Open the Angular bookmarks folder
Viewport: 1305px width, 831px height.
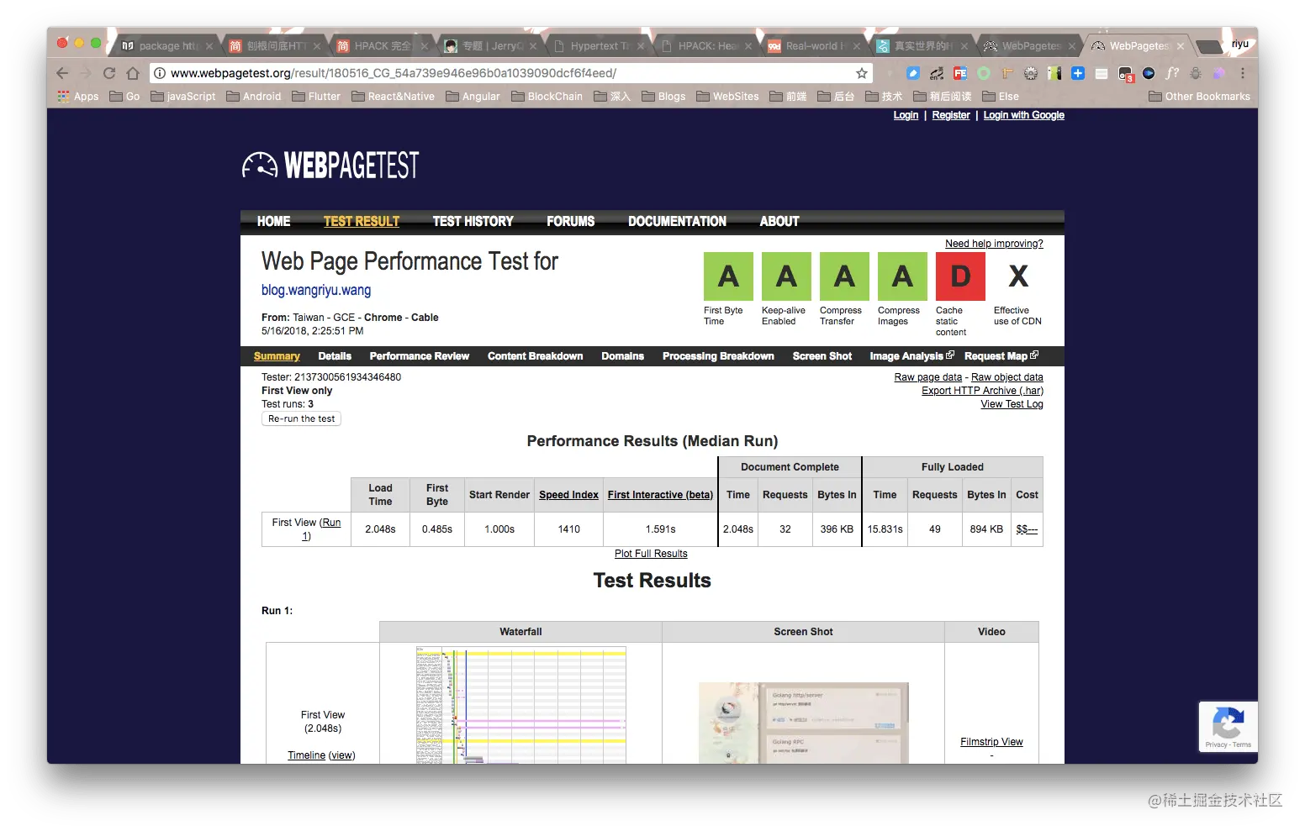point(473,97)
